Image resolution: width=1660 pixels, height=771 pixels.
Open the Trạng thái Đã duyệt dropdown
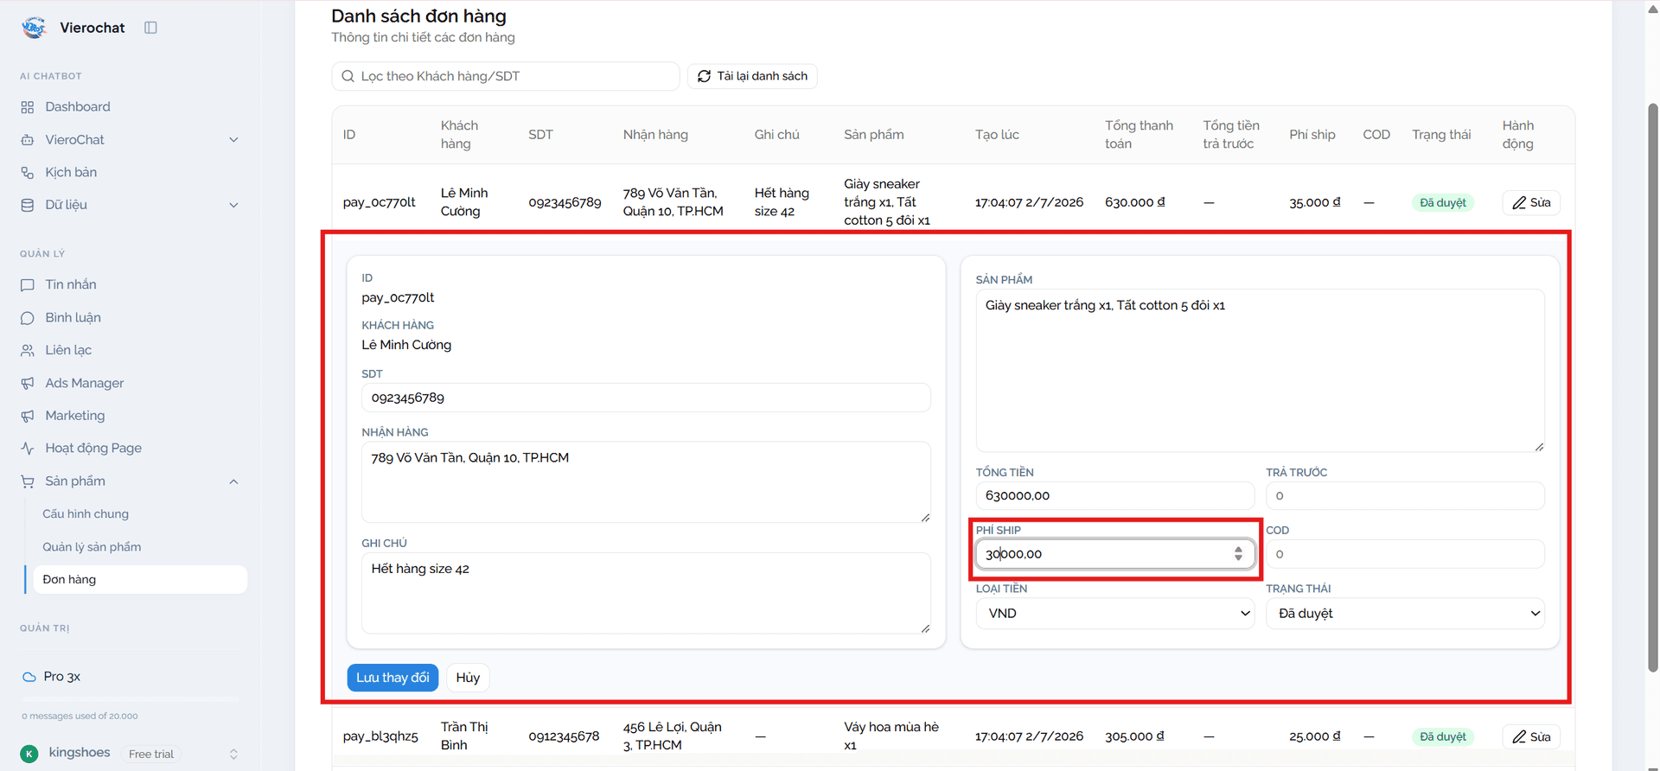pyautogui.click(x=1405, y=614)
